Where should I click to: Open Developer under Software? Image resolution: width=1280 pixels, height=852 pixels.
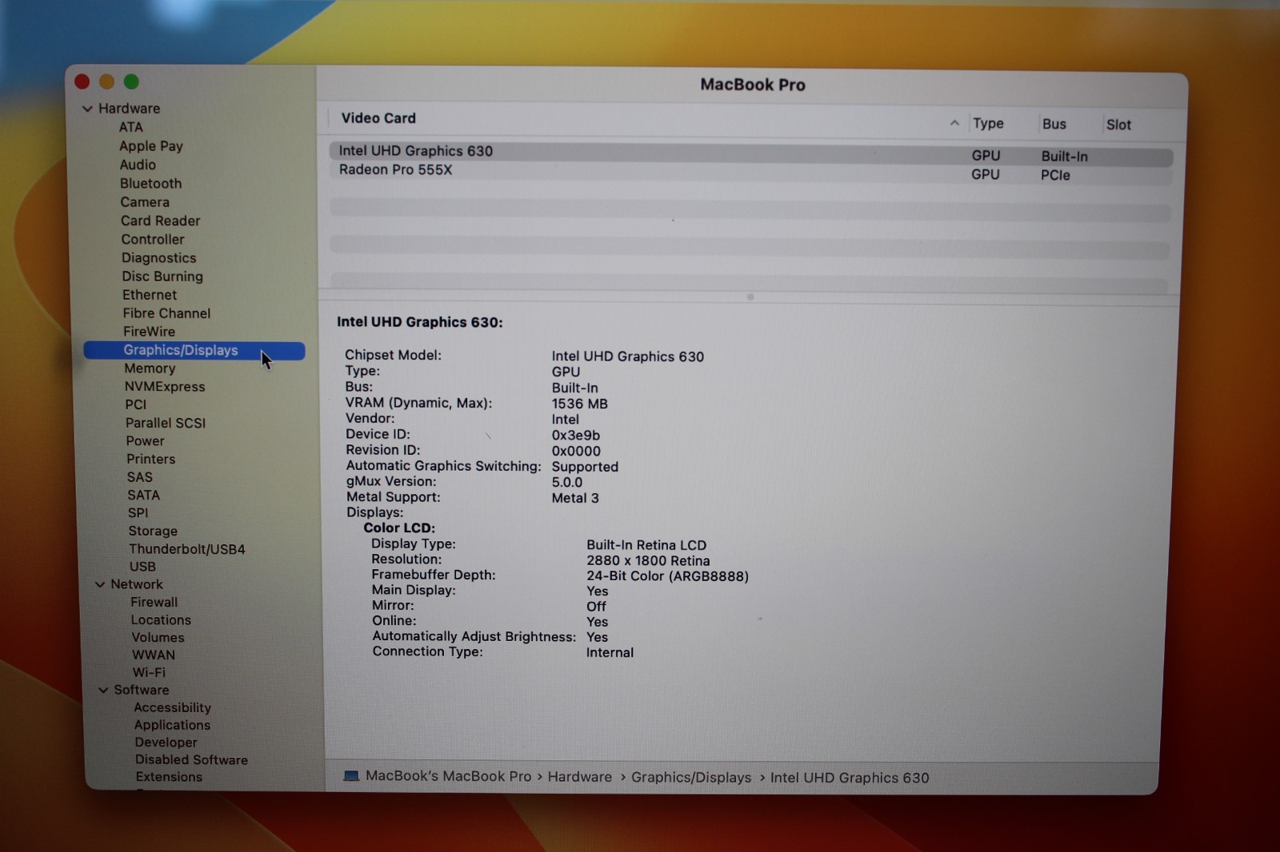(x=166, y=743)
